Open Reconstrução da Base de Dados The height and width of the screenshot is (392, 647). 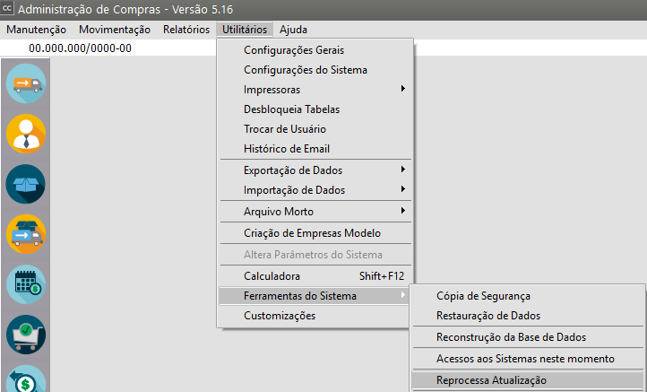coord(511,337)
